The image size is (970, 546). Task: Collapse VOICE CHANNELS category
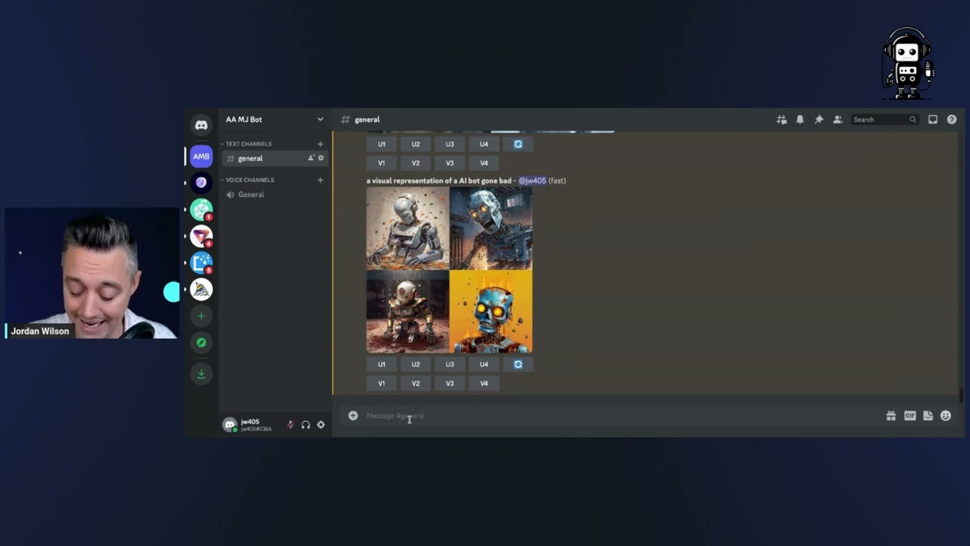pyautogui.click(x=249, y=180)
